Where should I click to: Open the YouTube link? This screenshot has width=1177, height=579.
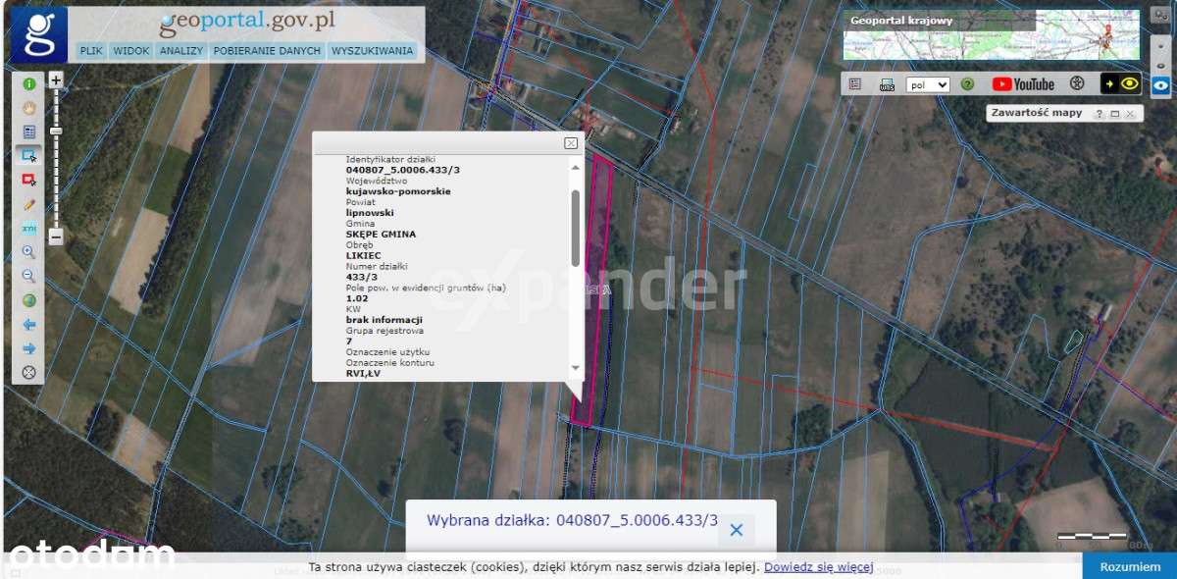tap(1023, 84)
